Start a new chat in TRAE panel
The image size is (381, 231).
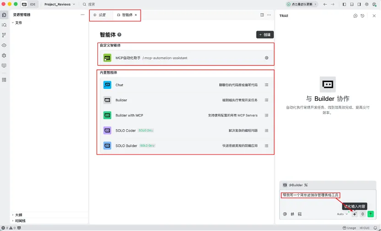(355, 16)
